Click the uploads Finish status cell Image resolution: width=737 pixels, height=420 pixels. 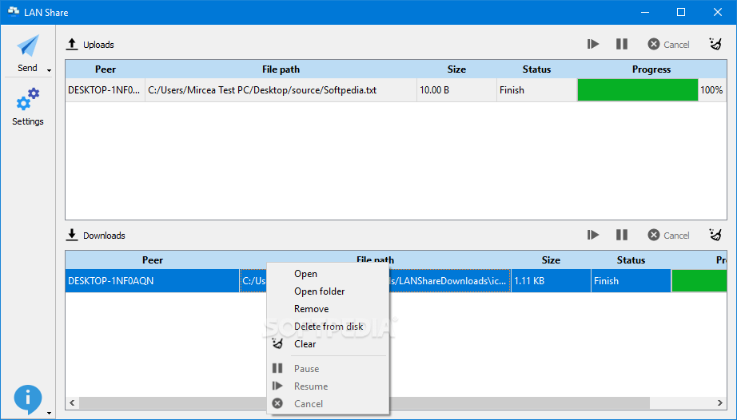point(536,90)
